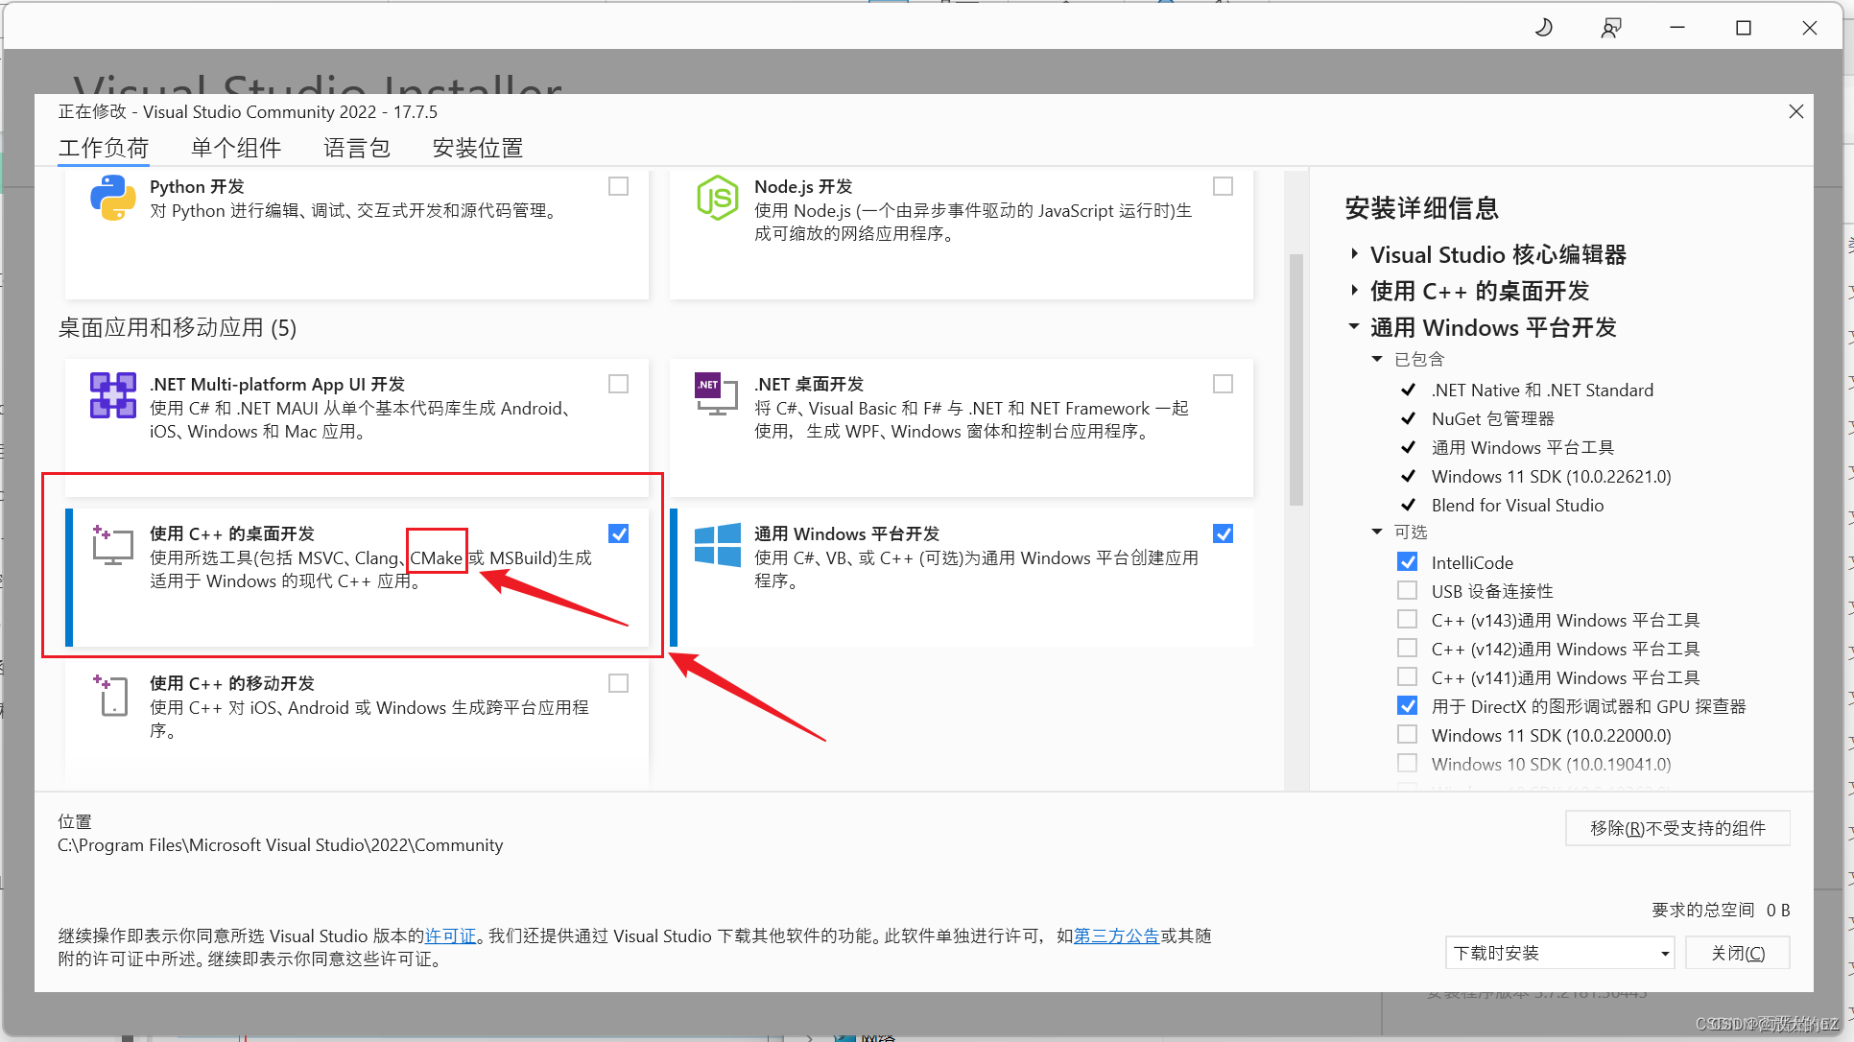
Task: Click the 通用 Windows 平台开发 icon
Action: coord(717,544)
